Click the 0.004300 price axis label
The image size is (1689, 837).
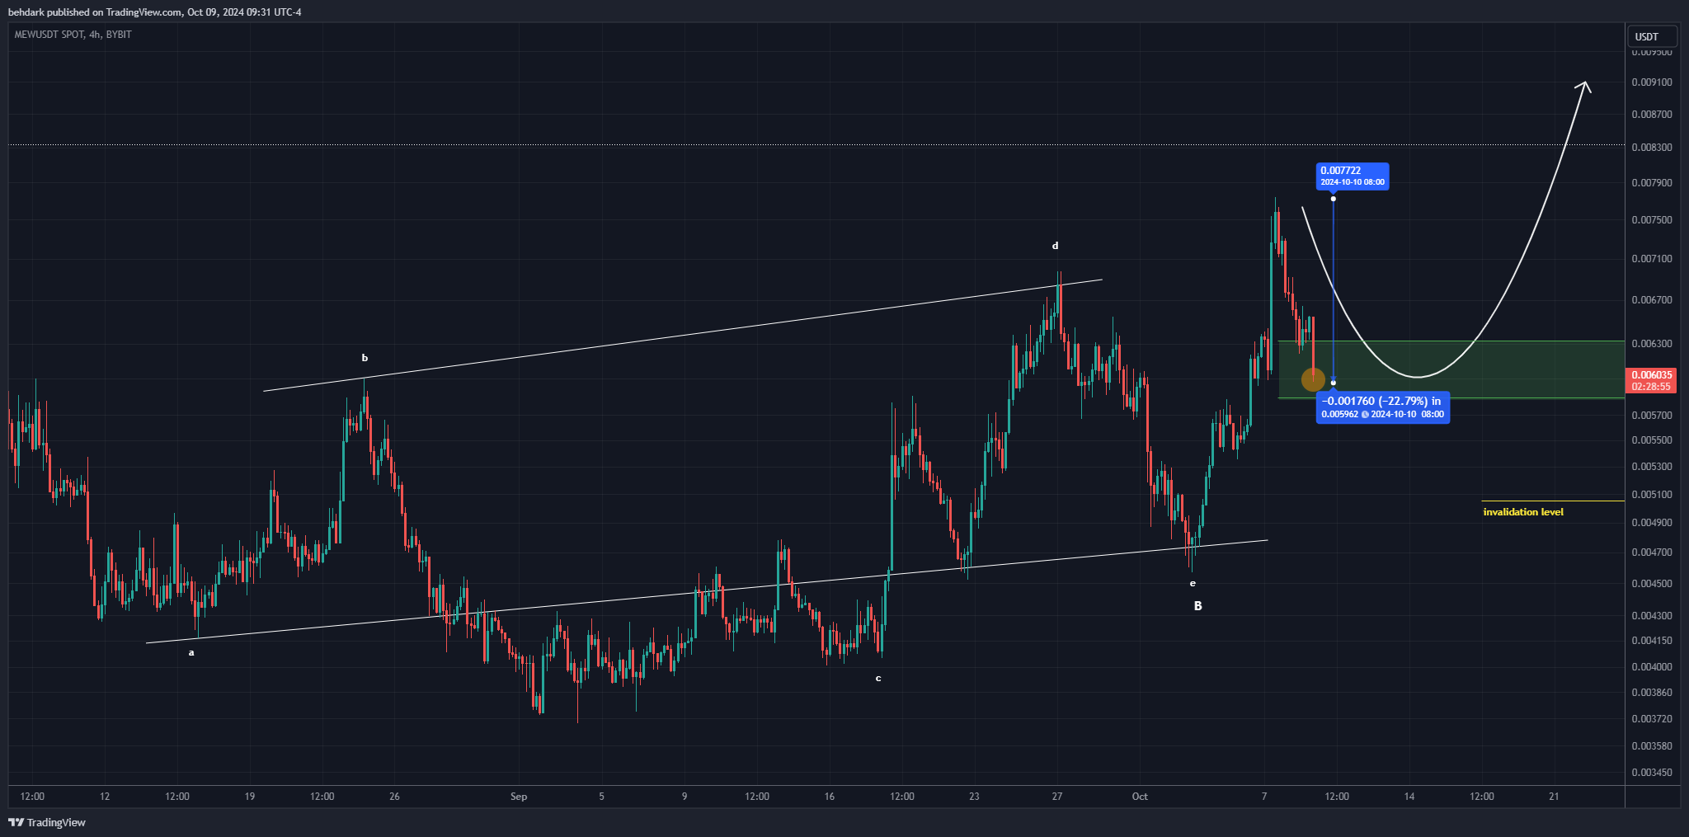[1652, 615]
